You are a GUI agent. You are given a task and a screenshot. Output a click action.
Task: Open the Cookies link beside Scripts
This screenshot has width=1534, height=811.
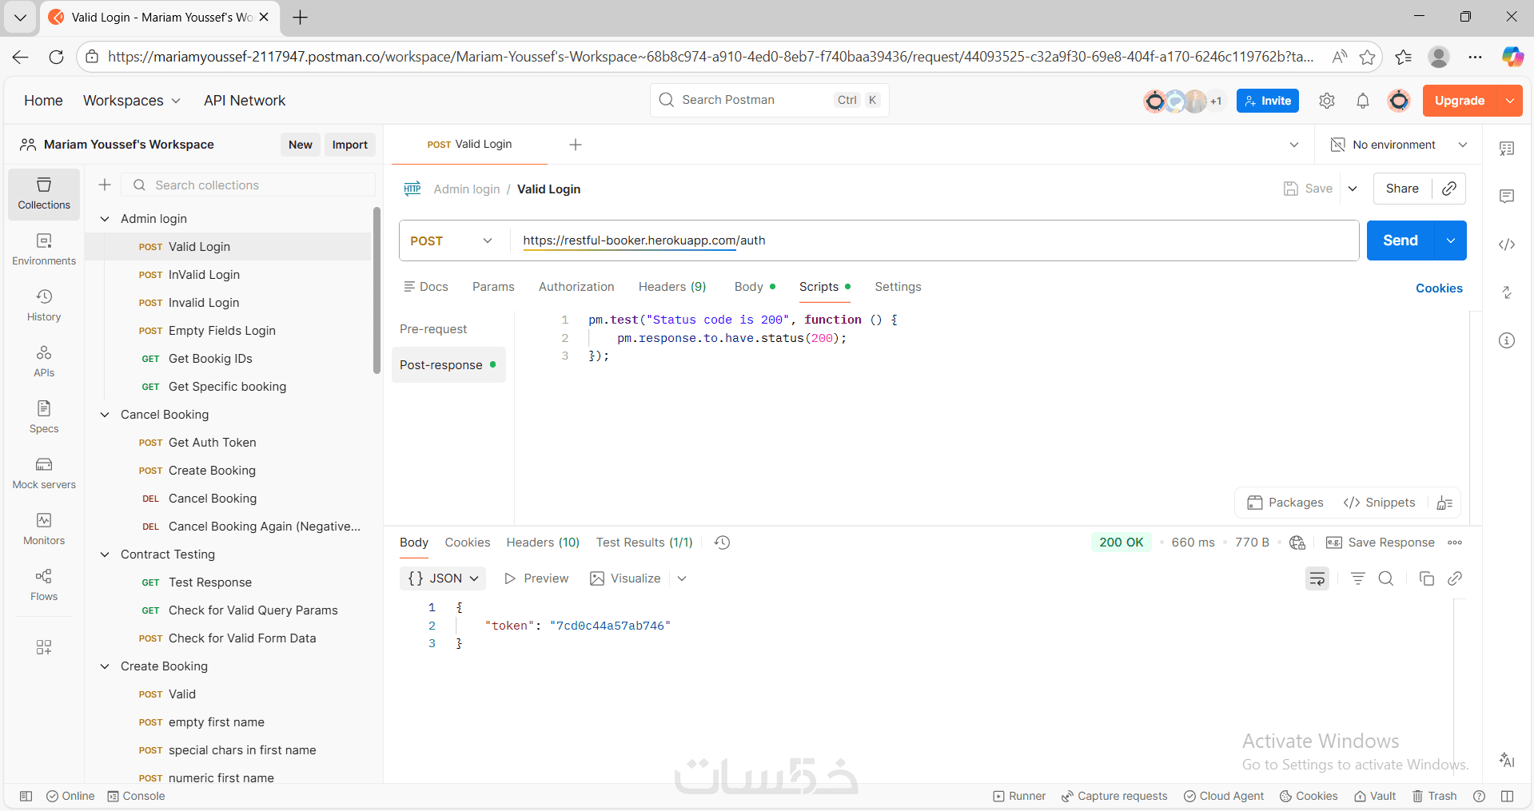(1439, 288)
